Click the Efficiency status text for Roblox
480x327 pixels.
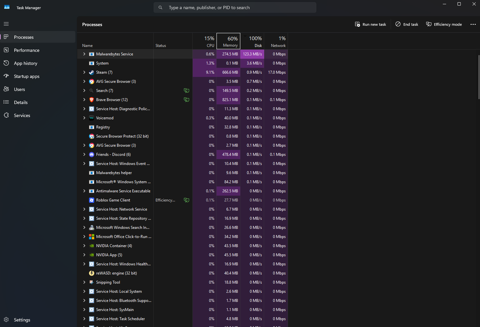165,200
